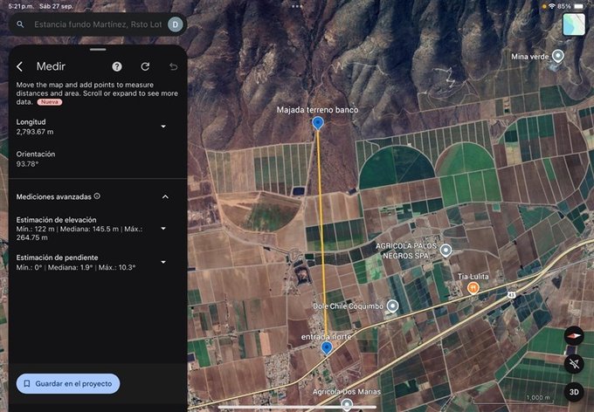Click Guardar en el proyecto button
This screenshot has width=594, height=412.
click(68, 383)
